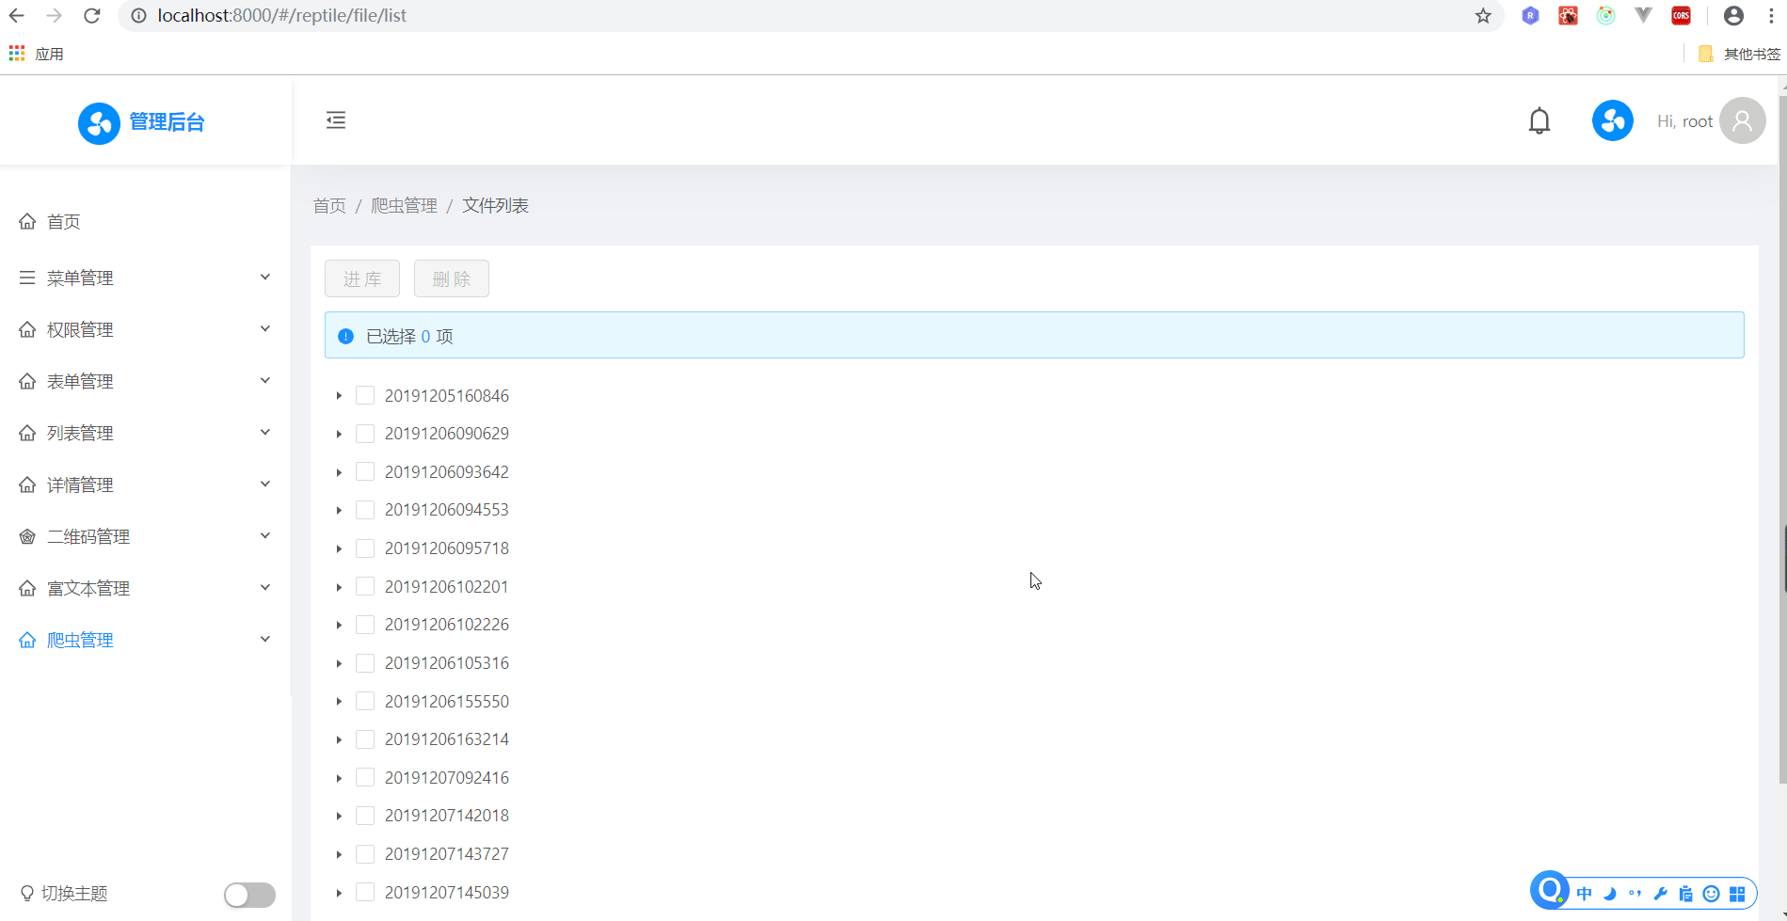Select the 20191207145039 folder label
This screenshot has width=1787, height=921.
446,892
